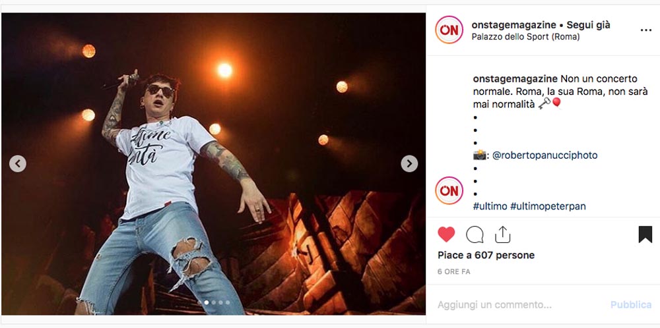Open the three-dot more options menu

[x=645, y=30]
